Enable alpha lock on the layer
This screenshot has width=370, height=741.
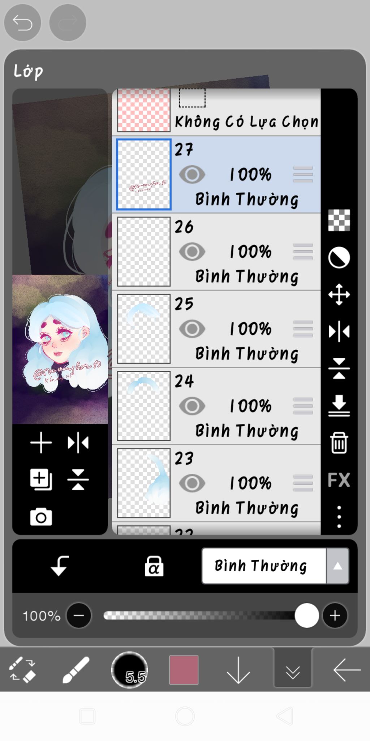[154, 566]
